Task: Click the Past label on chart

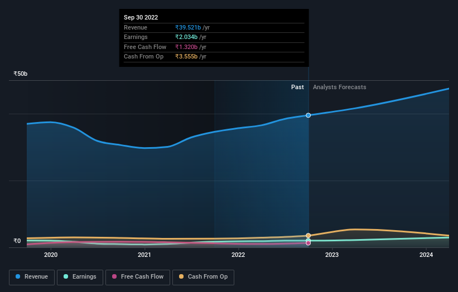Action: [297, 87]
